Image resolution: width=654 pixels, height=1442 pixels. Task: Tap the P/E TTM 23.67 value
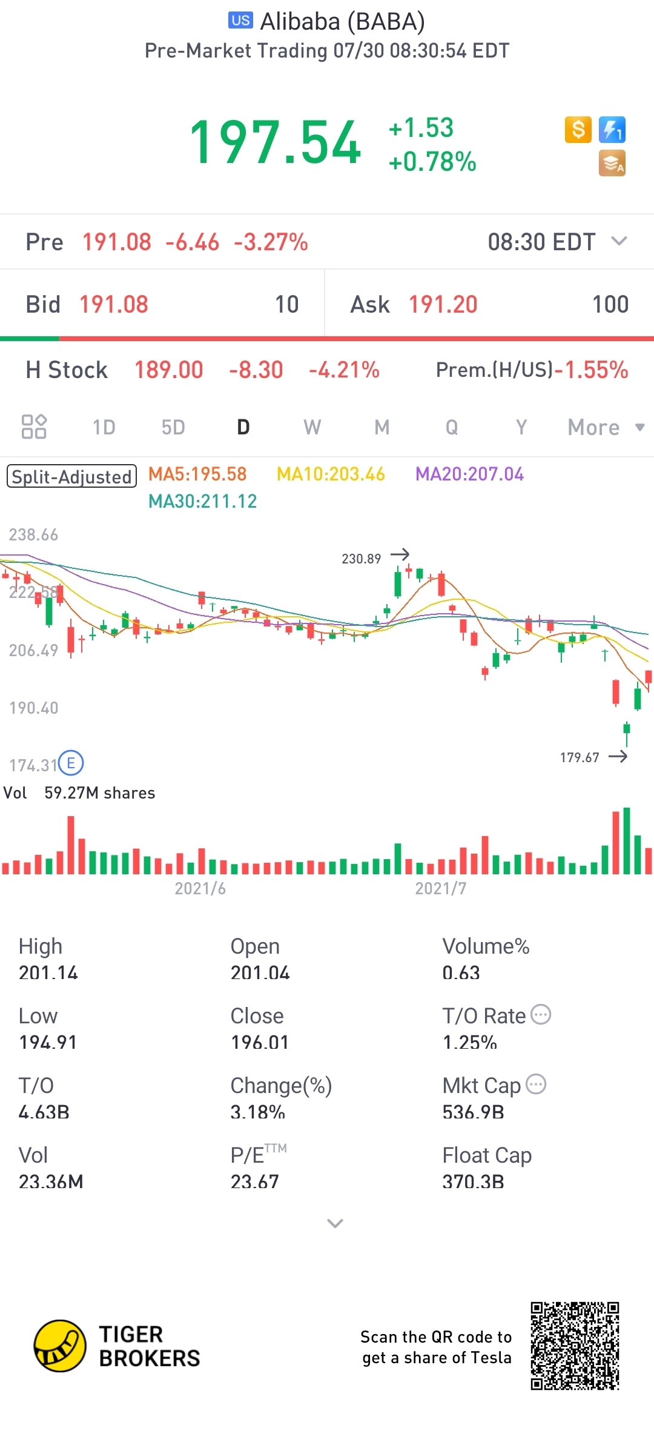pos(255,1181)
